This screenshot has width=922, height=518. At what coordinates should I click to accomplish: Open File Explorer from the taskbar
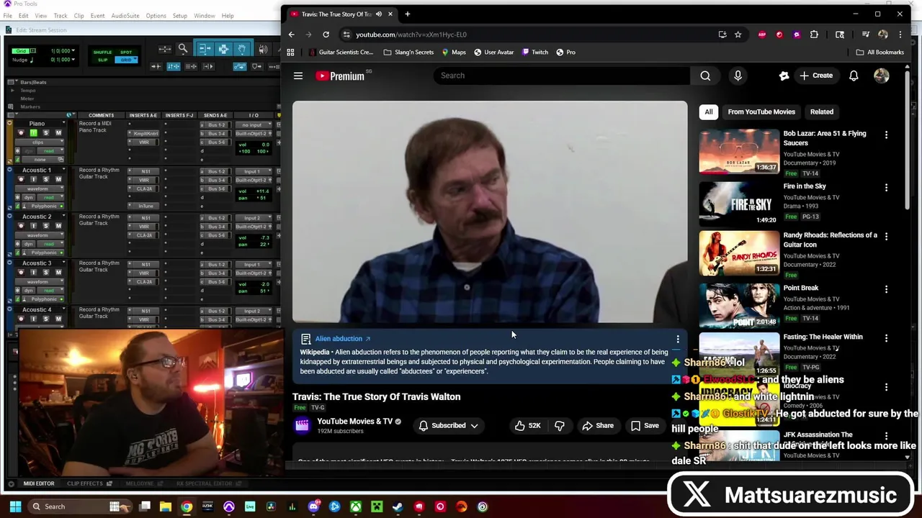166,506
